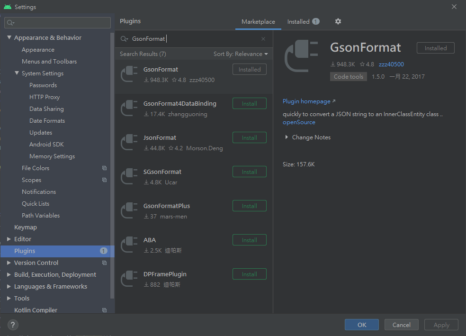Open the Android SDK settings
Screen dimensions: 466x336
click(x=47, y=145)
